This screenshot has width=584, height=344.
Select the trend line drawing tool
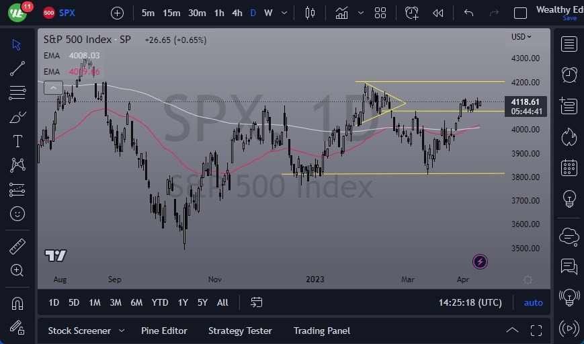[x=17, y=68]
